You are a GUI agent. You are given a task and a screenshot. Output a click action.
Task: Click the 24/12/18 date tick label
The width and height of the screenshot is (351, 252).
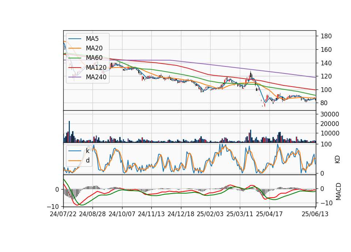[181, 214]
